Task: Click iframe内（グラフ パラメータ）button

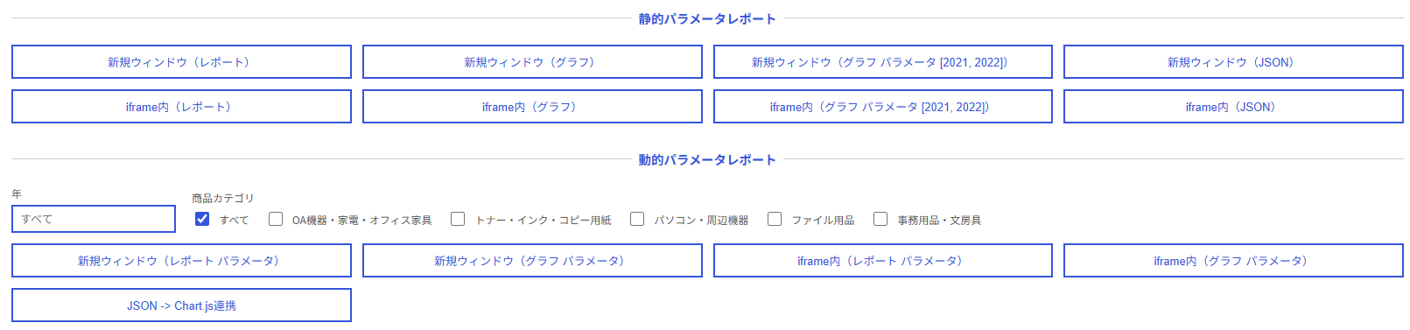Action: pyautogui.click(x=1233, y=261)
